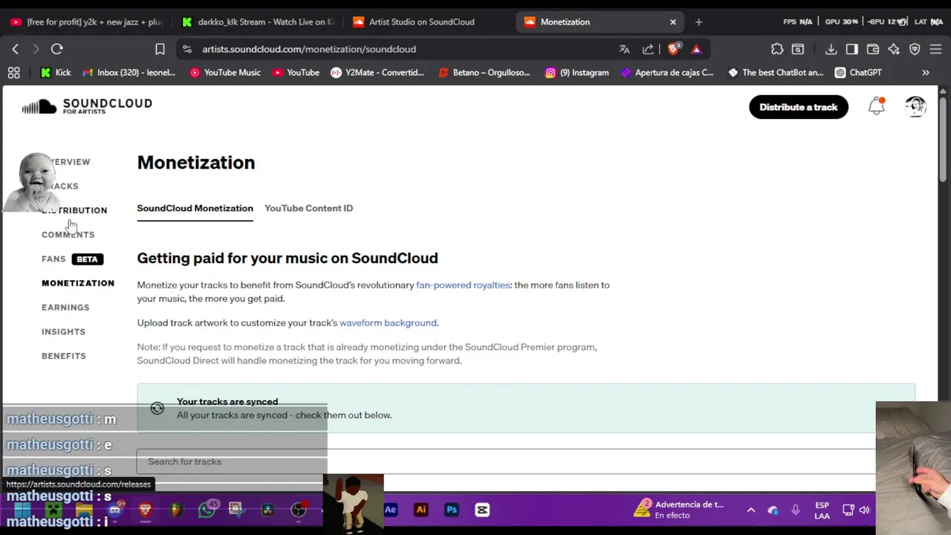Open Betano bookmark
This screenshot has width=951, height=535.
coord(484,72)
